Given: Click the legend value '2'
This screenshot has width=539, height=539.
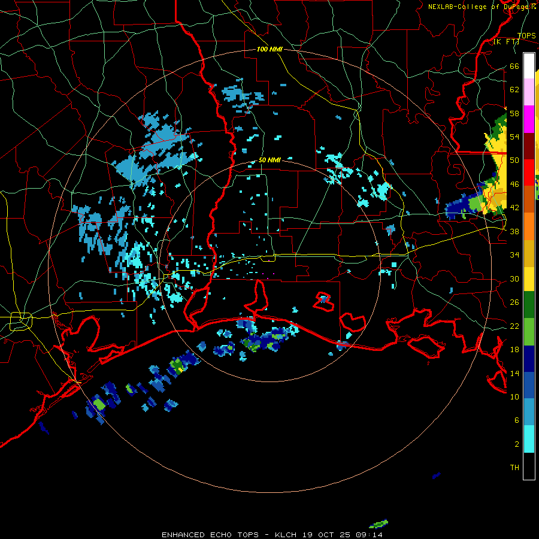Looking at the screenshot, I should (x=517, y=444).
